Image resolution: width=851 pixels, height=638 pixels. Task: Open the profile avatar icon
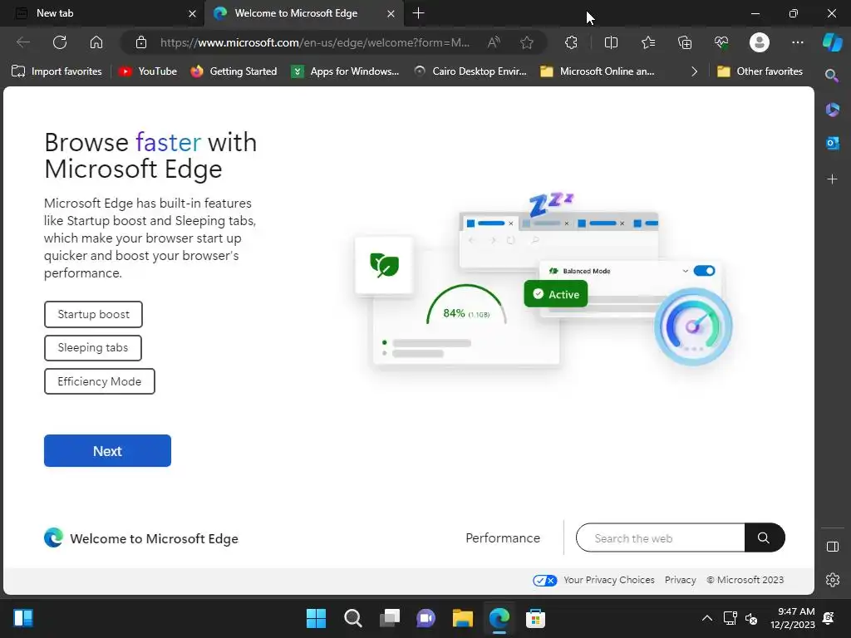tap(760, 42)
